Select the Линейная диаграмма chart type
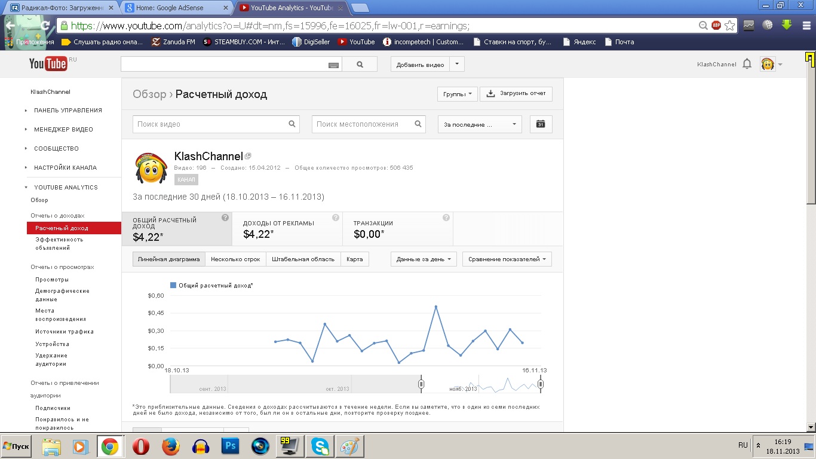Viewport: 816px width, 459px height. pyautogui.click(x=169, y=259)
